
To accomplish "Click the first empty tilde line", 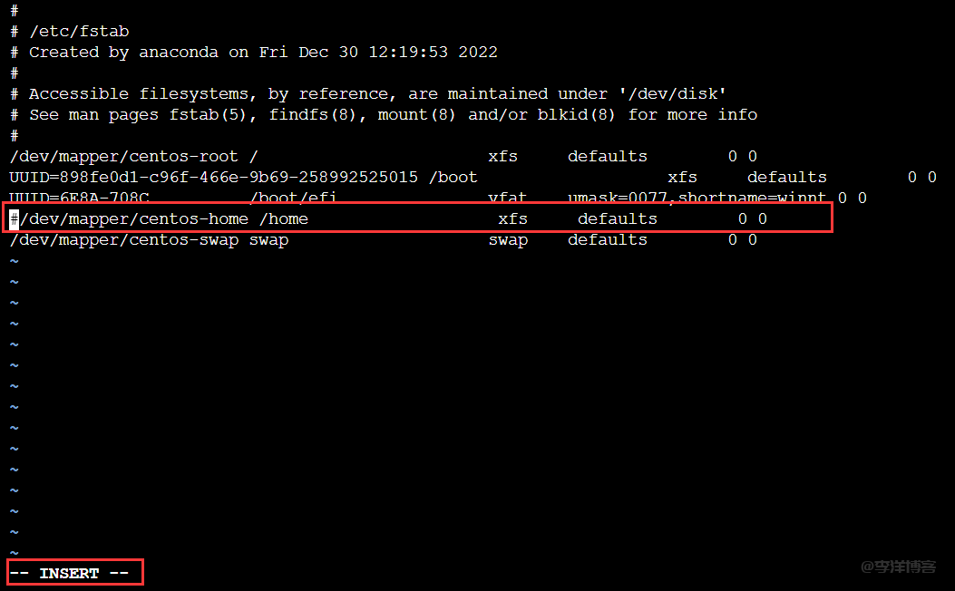I will click(14, 262).
